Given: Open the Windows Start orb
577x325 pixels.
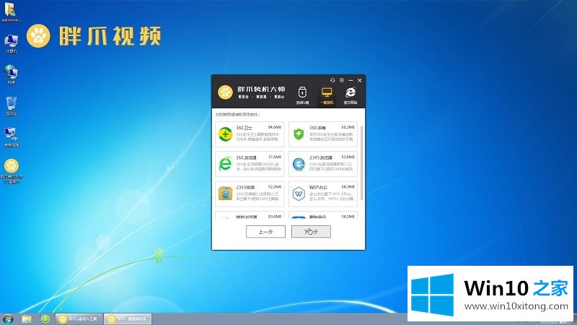Looking at the screenshot, I should click(8, 318).
